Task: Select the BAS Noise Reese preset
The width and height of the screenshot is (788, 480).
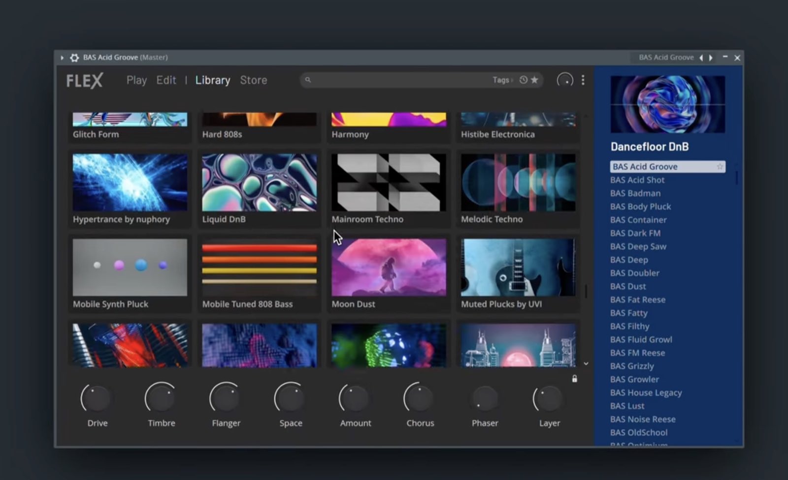Action: pyautogui.click(x=643, y=419)
